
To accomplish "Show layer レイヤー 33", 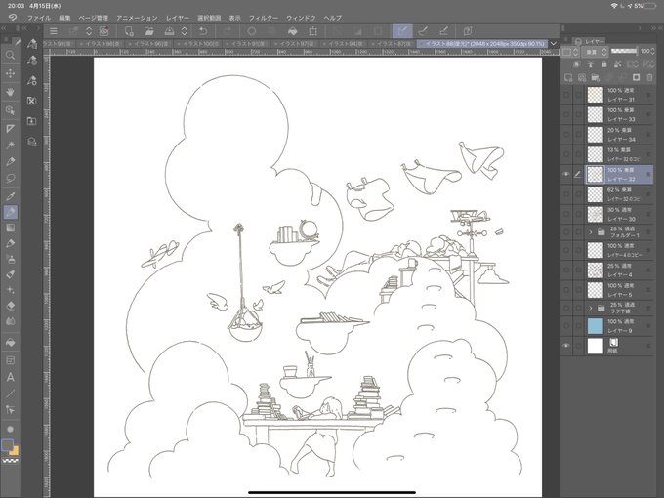I will pos(566,115).
